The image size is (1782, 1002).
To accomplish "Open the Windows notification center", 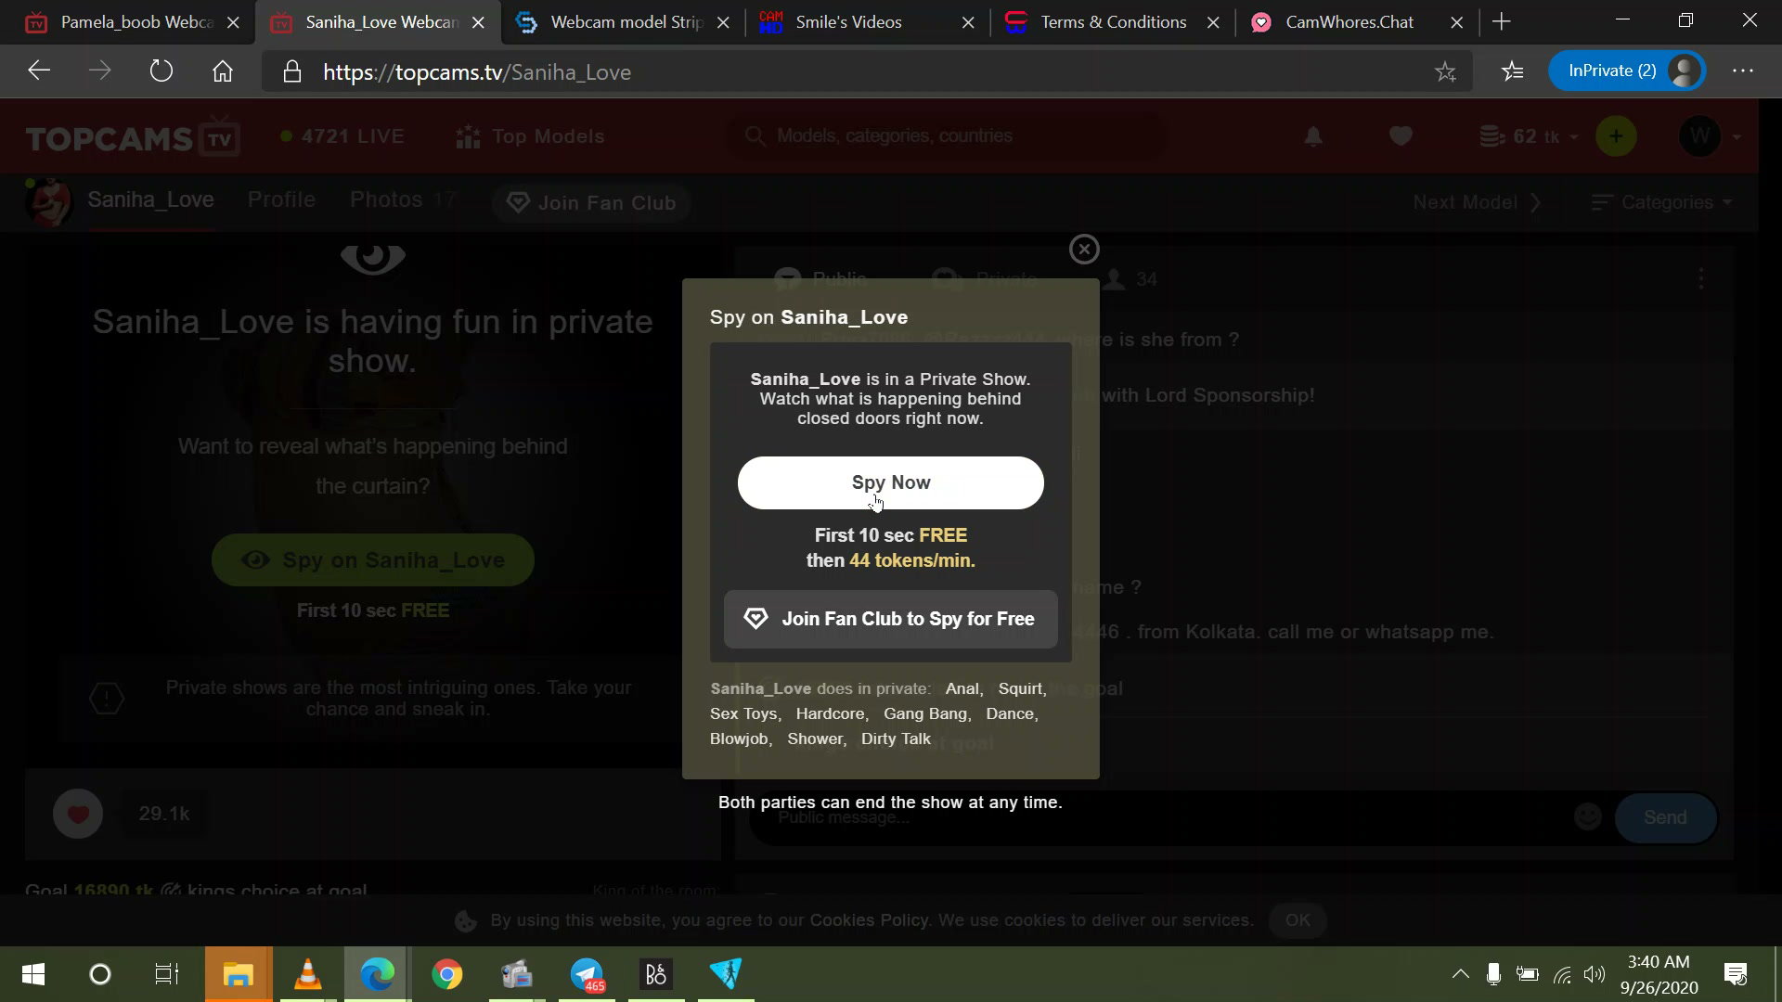I will [x=1735, y=974].
